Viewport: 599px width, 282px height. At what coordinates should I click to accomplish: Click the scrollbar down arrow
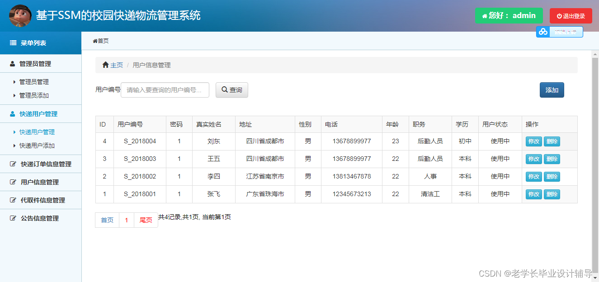click(x=595, y=277)
